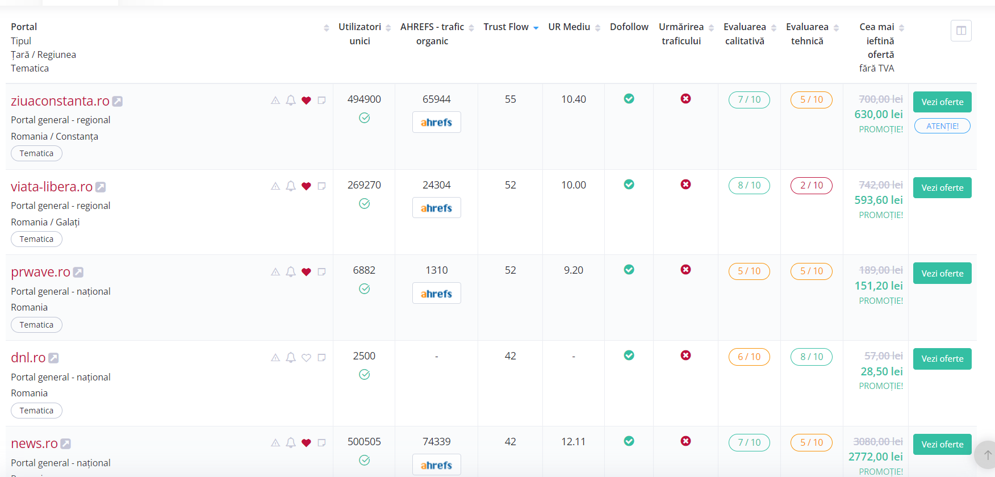The image size is (995, 477).
Task: Open prwave.ro portal link
Action: [41, 273]
